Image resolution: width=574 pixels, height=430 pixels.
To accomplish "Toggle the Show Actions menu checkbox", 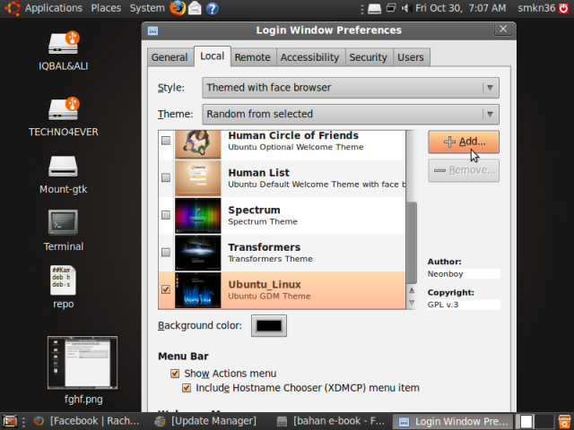I will [x=175, y=374].
